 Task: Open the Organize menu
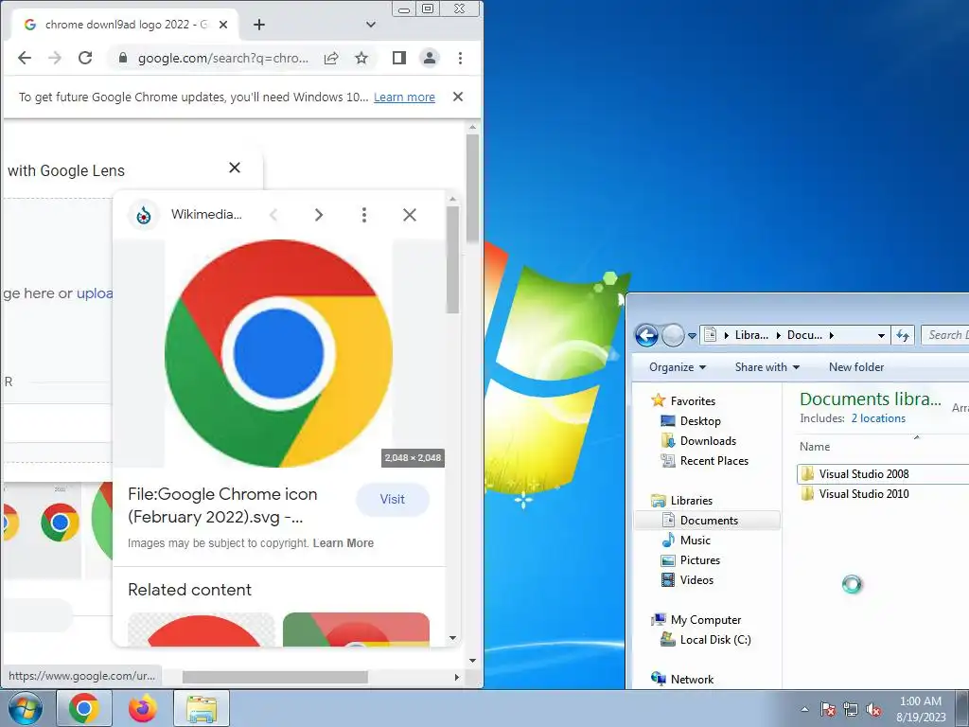[678, 367]
